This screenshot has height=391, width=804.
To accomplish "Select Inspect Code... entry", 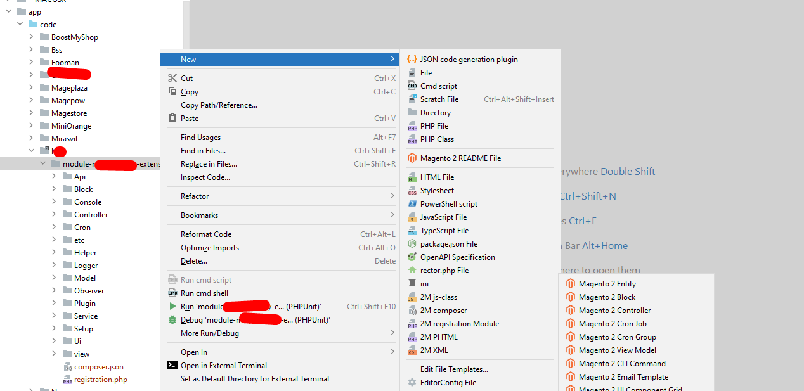I will coord(280,177).
